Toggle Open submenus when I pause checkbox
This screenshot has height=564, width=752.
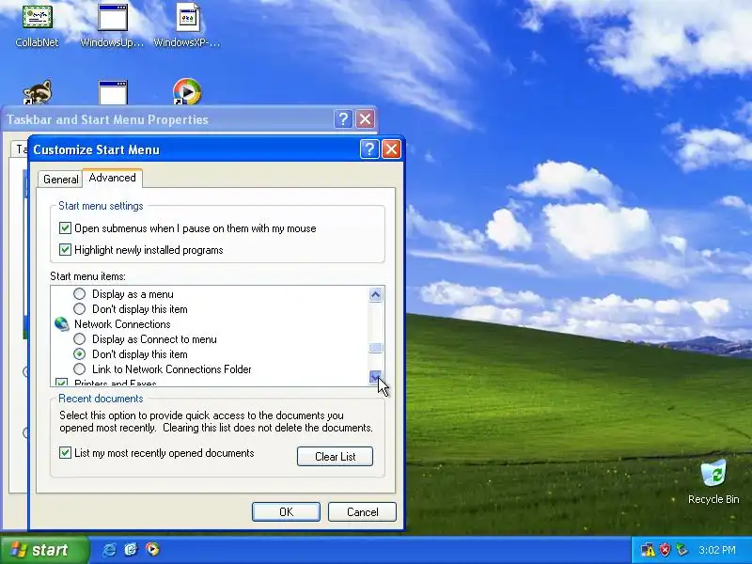(65, 227)
